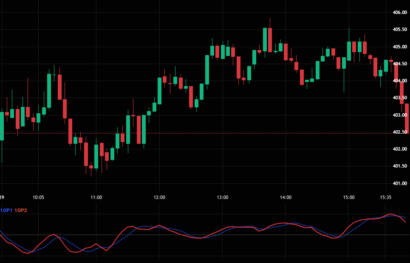410x263 pixels.
Task: Click the 1OP1 blue indicator label
Action: pos(6,210)
